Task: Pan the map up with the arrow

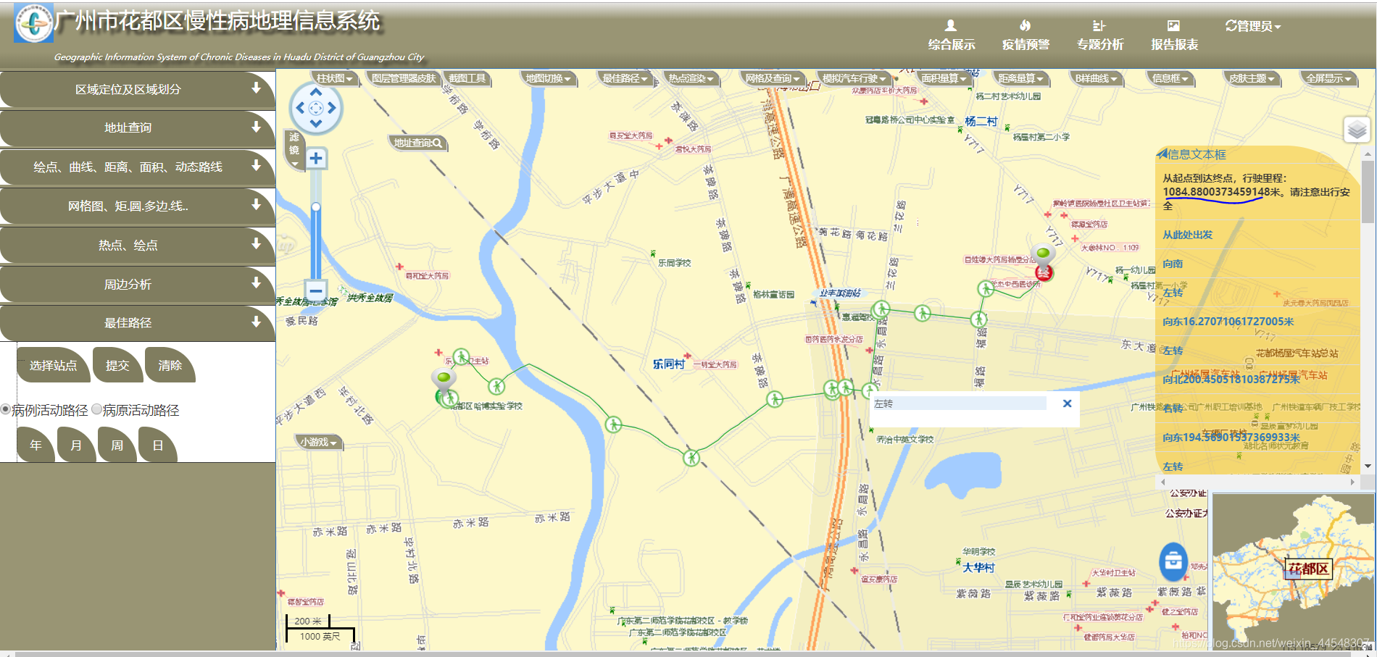Action: pyautogui.click(x=316, y=92)
